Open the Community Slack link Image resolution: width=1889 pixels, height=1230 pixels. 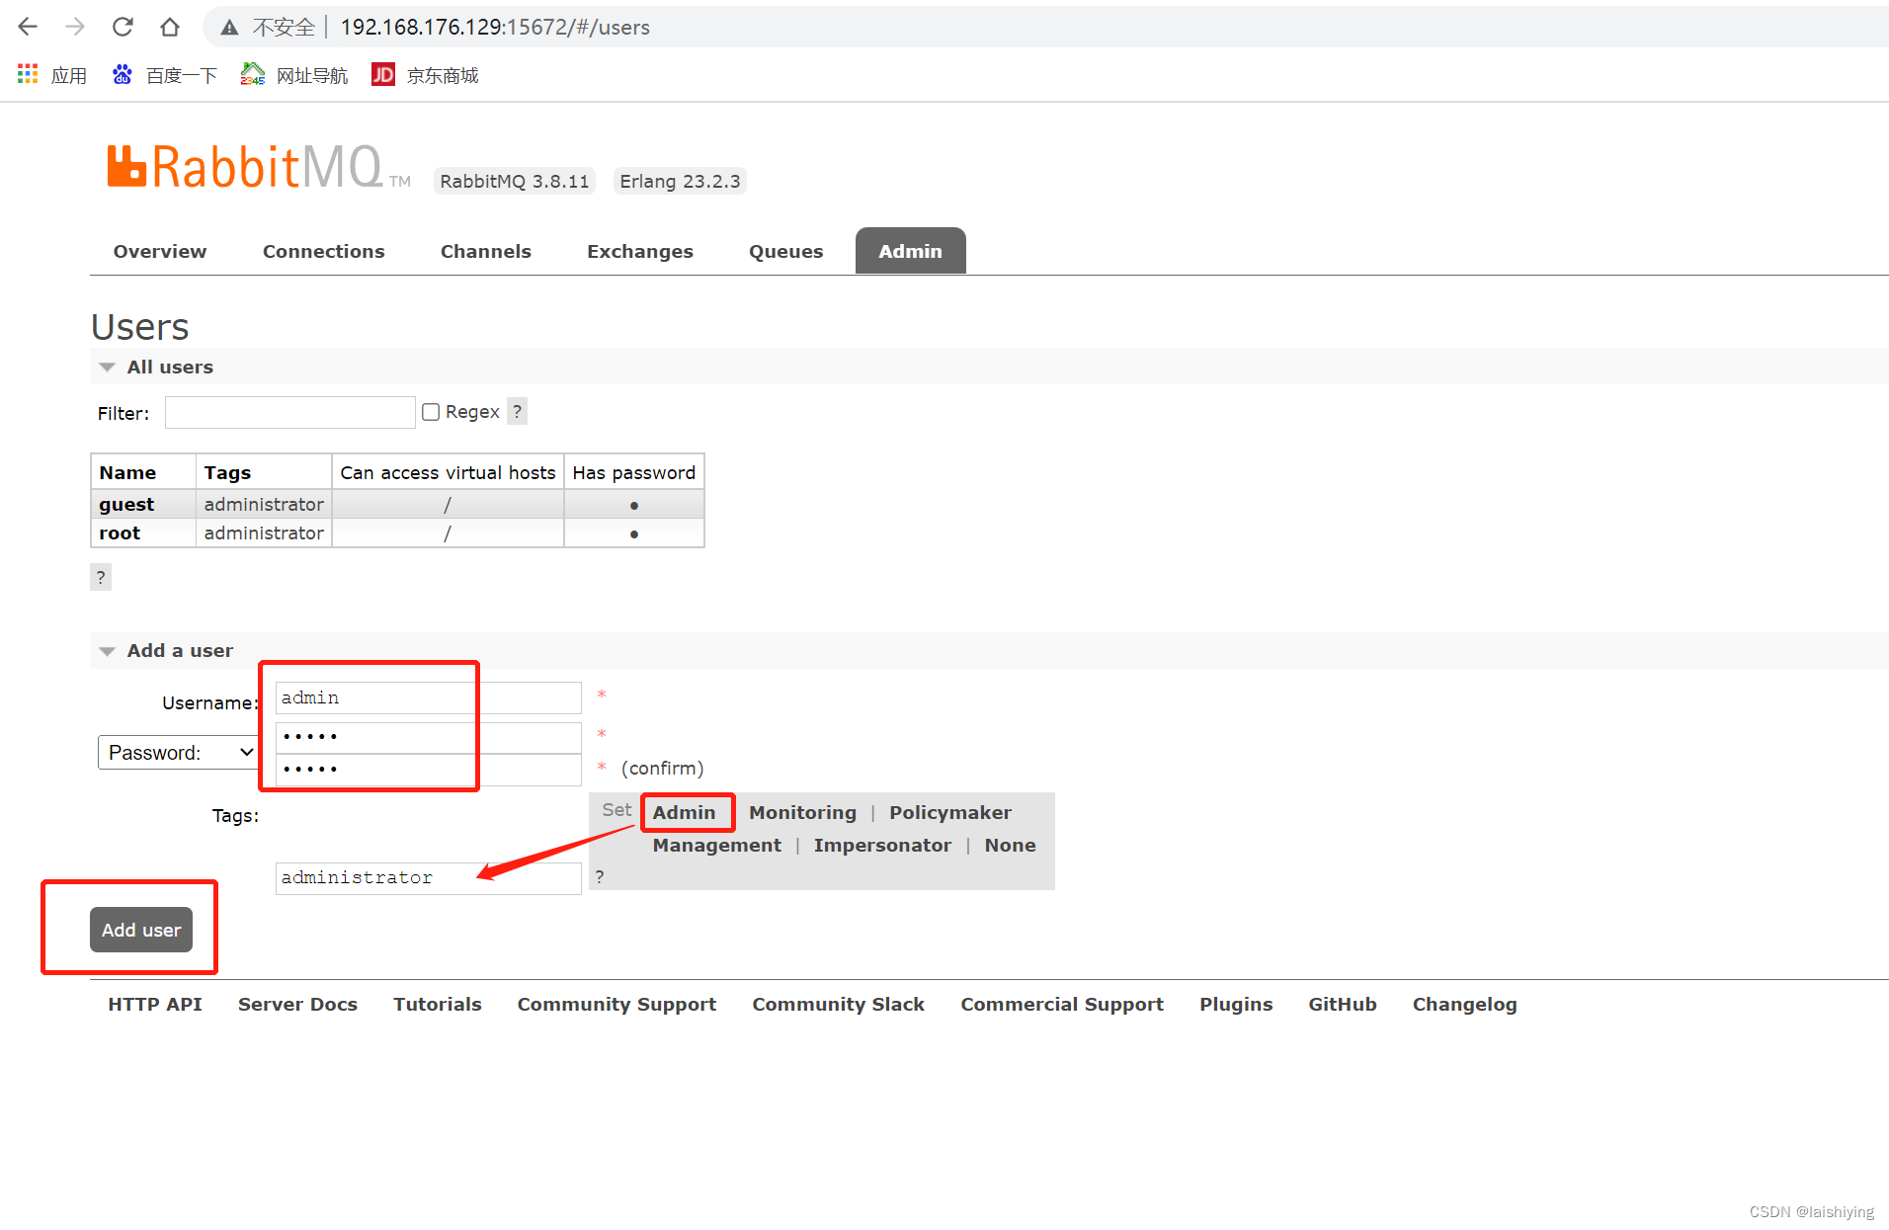(x=838, y=1004)
